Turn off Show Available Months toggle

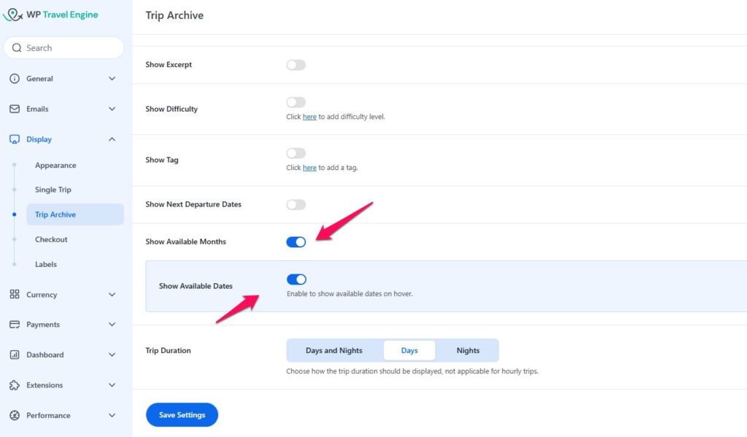pos(295,242)
